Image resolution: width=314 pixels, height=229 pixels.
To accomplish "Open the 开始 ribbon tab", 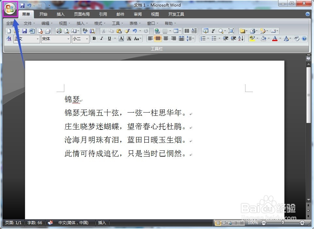I will pyautogui.click(x=43, y=14).
